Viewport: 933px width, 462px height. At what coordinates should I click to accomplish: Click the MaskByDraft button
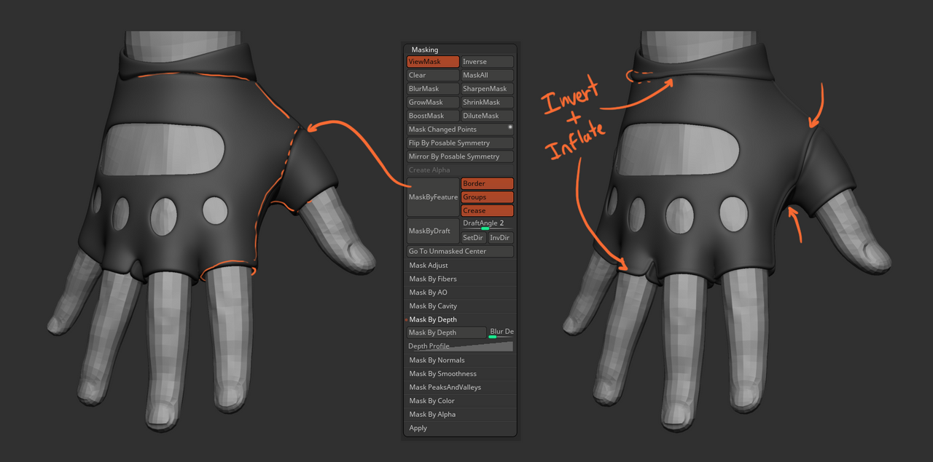(x=433, y=231)
